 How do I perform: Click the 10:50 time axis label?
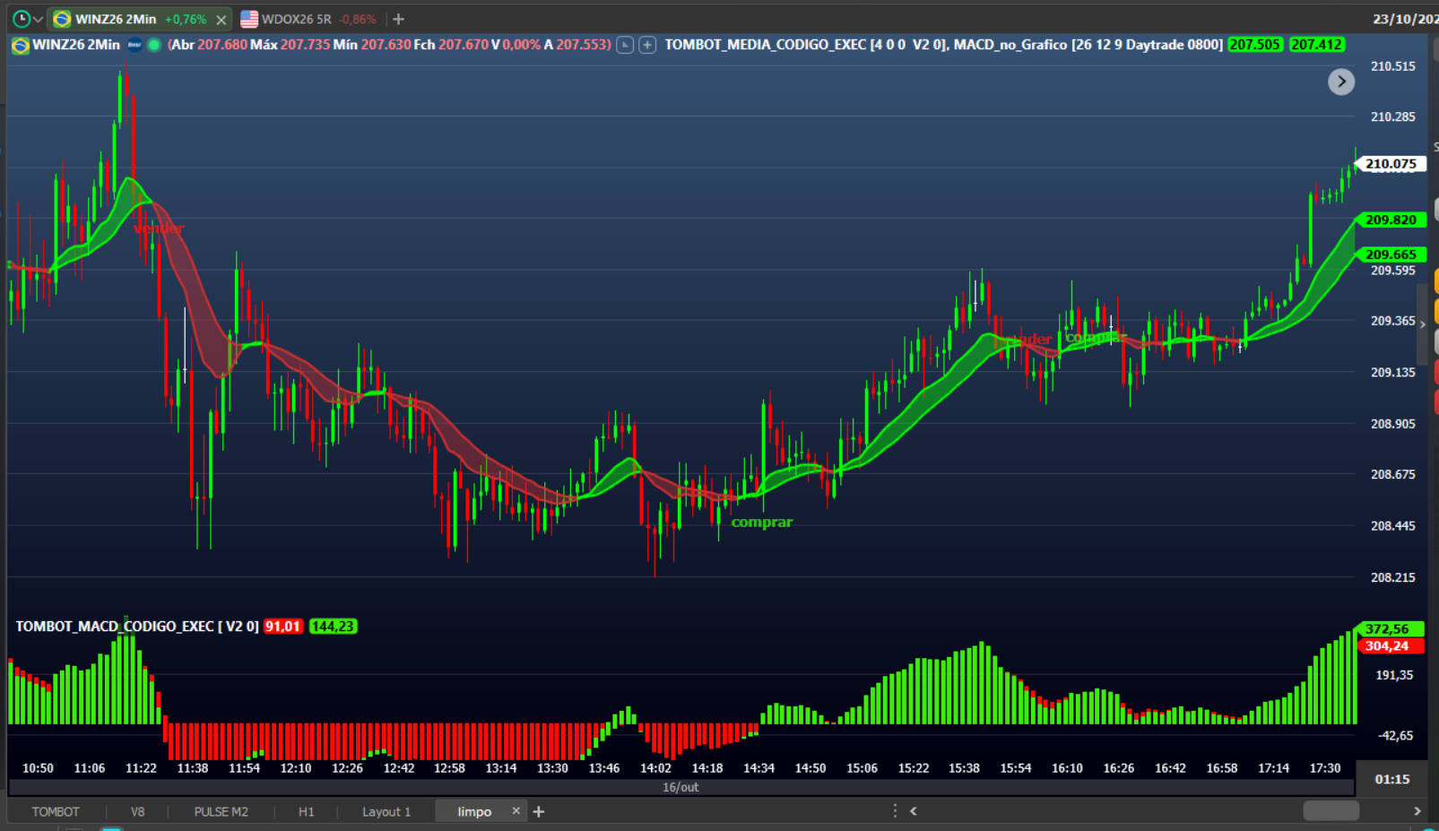tap(38, 768)
